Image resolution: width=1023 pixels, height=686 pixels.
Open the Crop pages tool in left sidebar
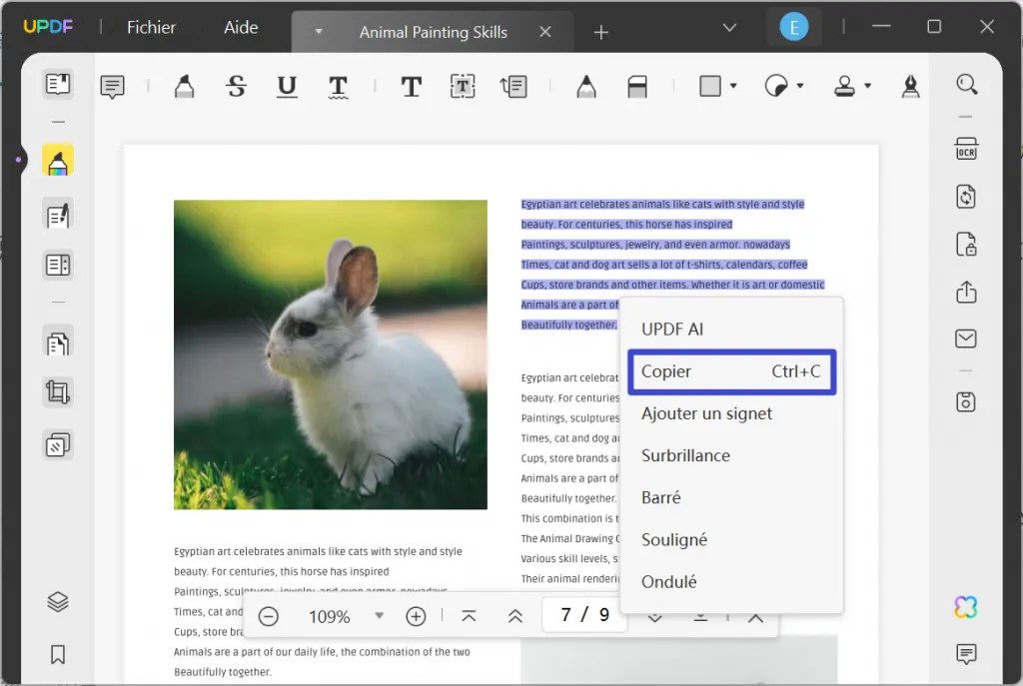[x=57, y=389]
